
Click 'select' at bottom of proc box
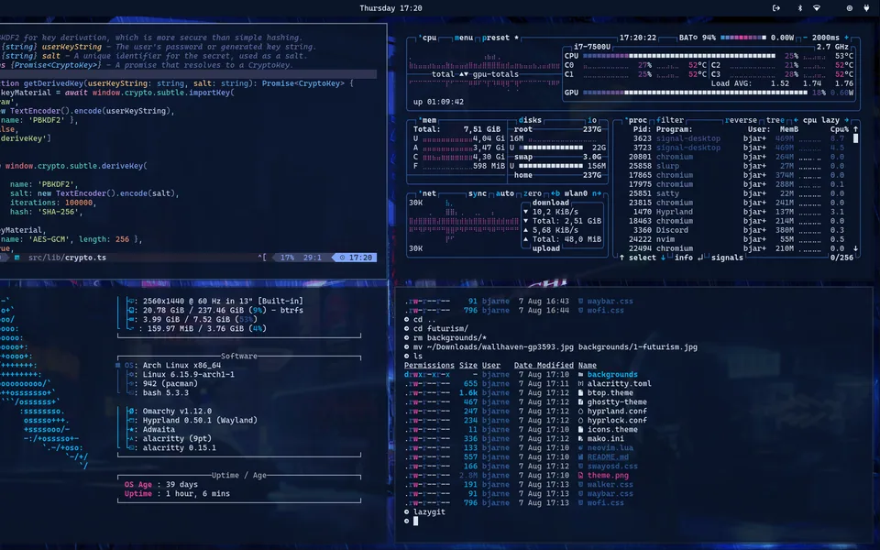coord(642,258)
